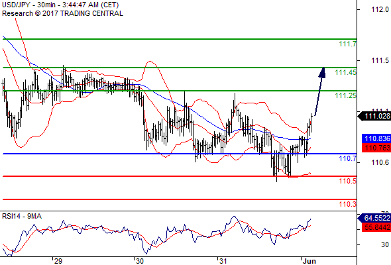This screenshot has height=265, width=391.
Task: Click the 29 date marker on time axis
Action: point(58,261)
